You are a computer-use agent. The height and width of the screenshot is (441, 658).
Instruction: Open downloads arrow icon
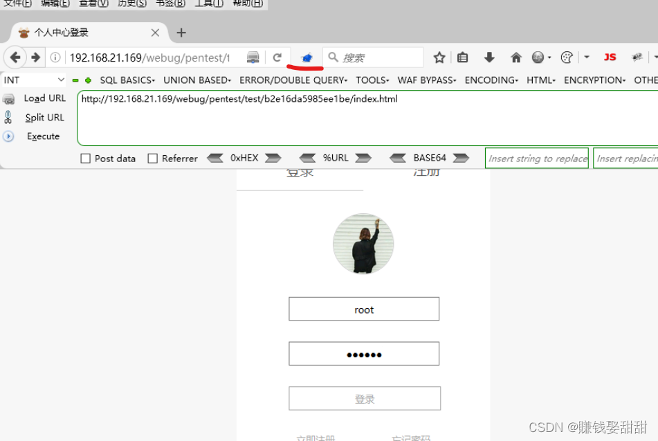[489, 57]
